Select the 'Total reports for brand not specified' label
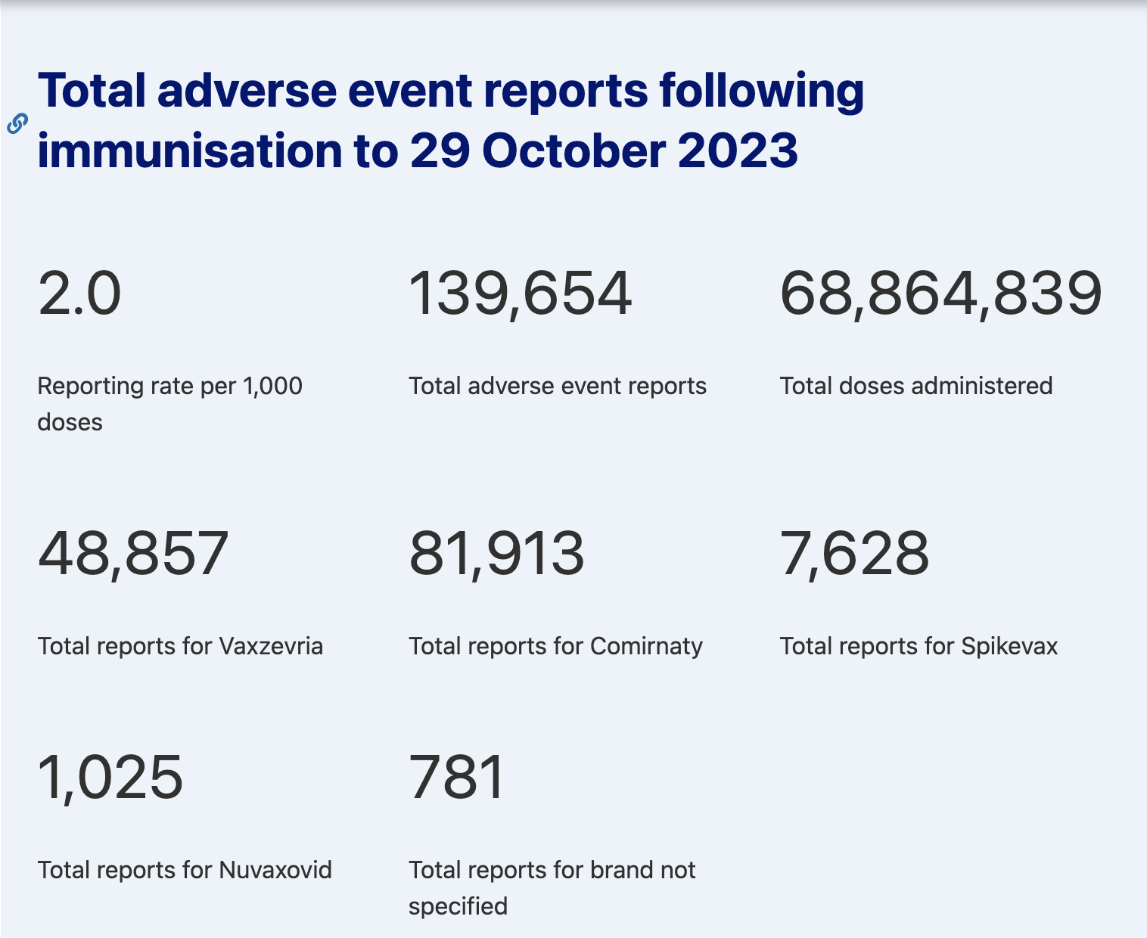Viewport: 1147px width, 938px height. point(552,887)
